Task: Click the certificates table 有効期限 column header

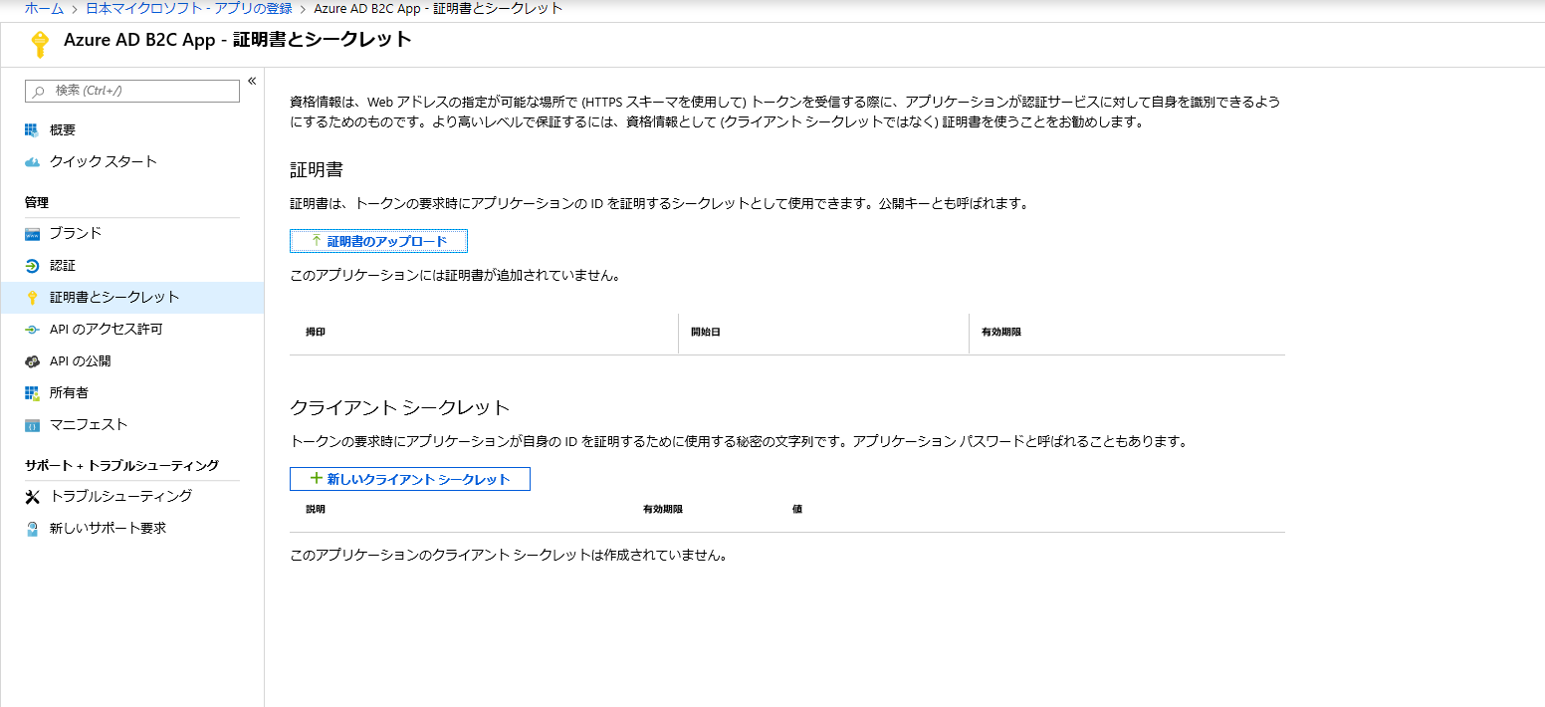Action: [1001, 332]
